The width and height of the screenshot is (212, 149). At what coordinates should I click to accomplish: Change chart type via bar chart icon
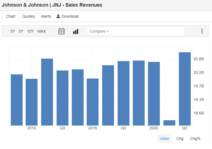pos(76,32)
